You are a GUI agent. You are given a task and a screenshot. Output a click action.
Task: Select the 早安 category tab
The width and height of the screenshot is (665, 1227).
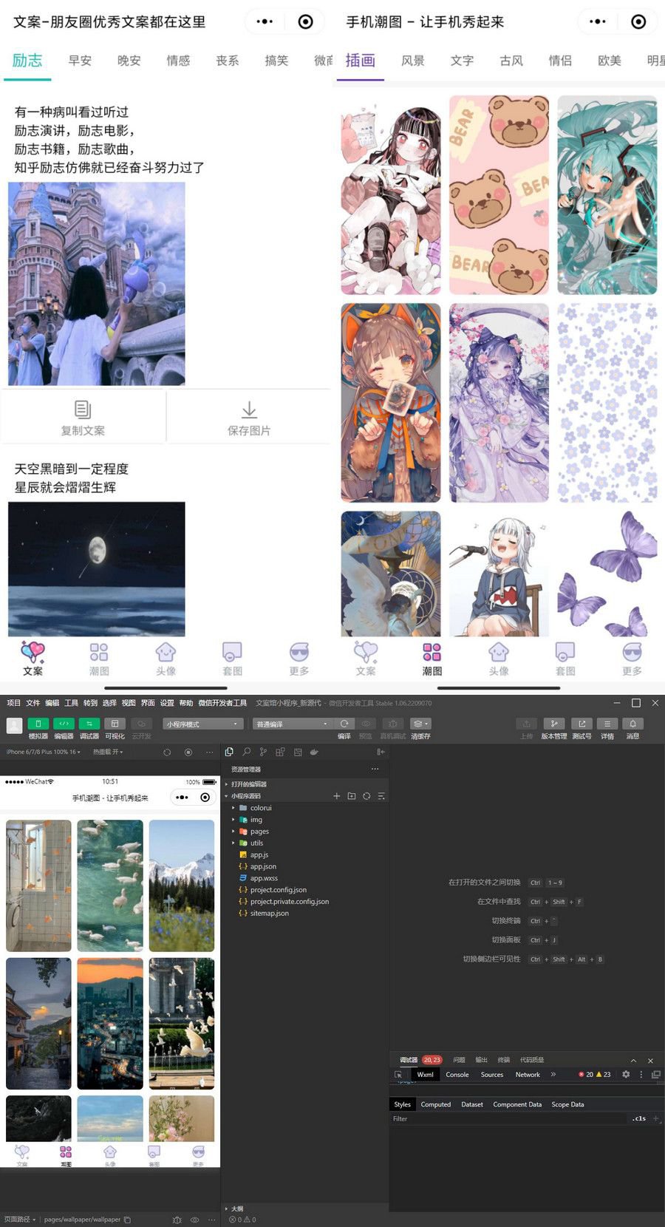(80, 61)
